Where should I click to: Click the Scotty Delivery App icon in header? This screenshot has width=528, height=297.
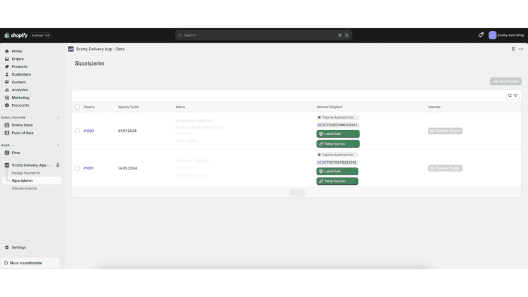click(x=71, y=49)
